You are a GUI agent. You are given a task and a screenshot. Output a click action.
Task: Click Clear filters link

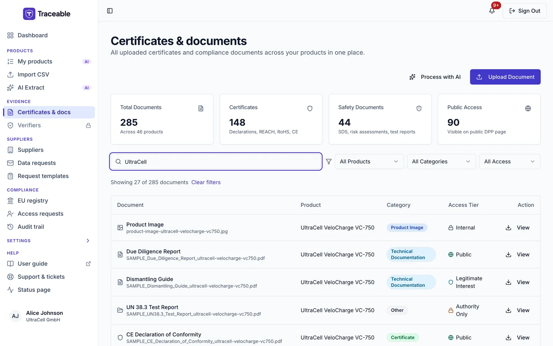[x=206, y=182]
